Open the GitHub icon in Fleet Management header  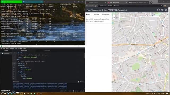point(158,10)
